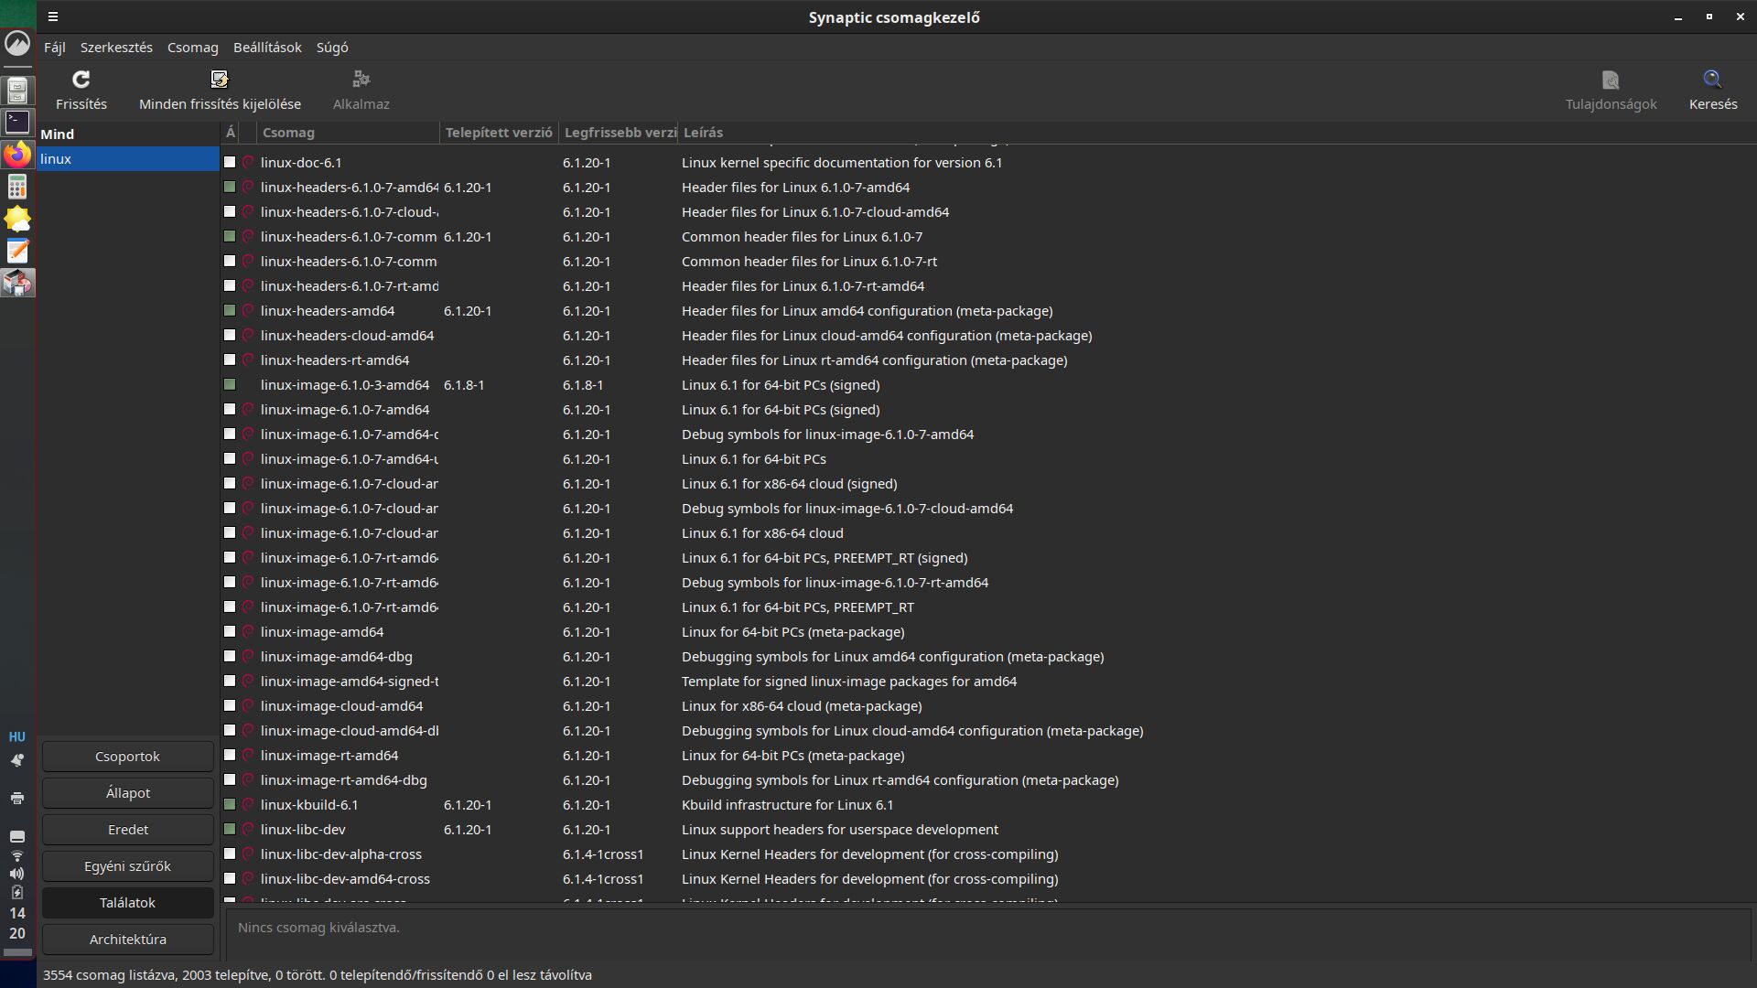The width and height of the screenshot is (1757, 988).
Task: Open the notification bell tray icon
Action: (x=17, y=760)
